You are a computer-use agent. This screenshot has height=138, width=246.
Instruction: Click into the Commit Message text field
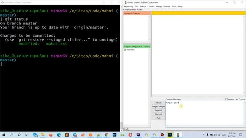[x=205, y=113]
